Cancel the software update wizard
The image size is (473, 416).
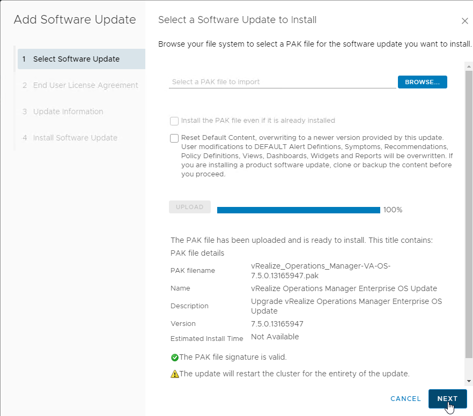tap(405, 399)
